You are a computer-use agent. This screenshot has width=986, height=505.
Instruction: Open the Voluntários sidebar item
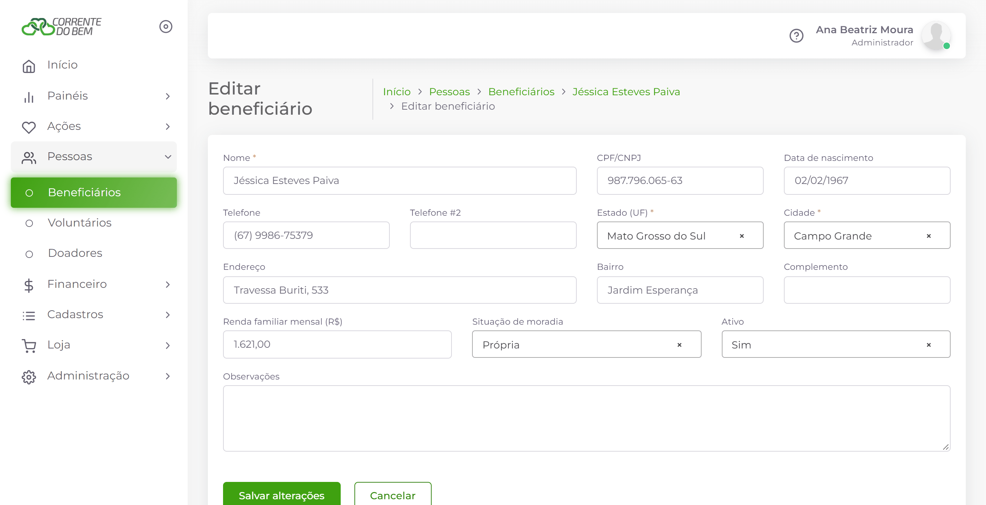(x=94, y=223)
